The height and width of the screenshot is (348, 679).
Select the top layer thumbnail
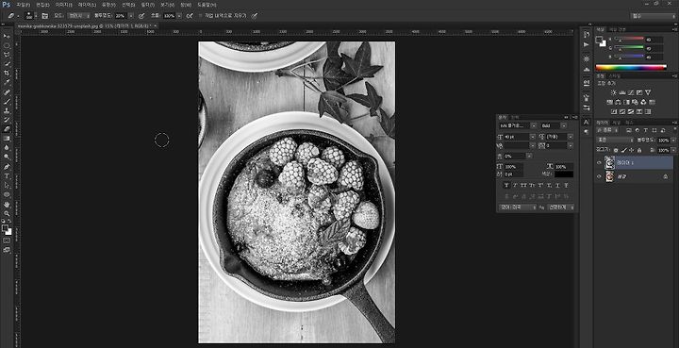pos(610,163)
